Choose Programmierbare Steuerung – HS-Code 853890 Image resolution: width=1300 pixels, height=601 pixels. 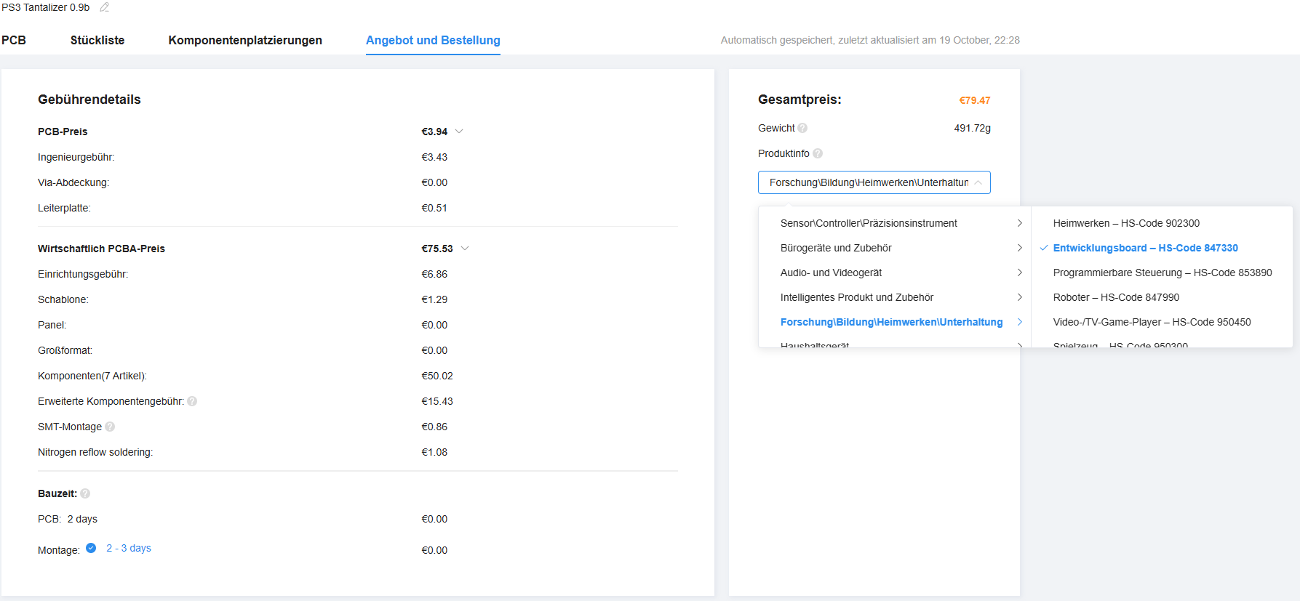(x=1162, y=273)
